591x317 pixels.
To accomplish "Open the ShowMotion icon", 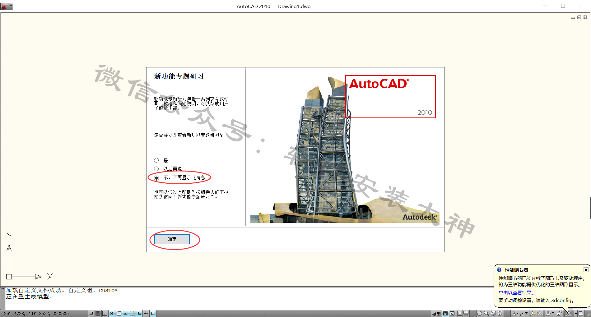I will [x=500, y=313].
